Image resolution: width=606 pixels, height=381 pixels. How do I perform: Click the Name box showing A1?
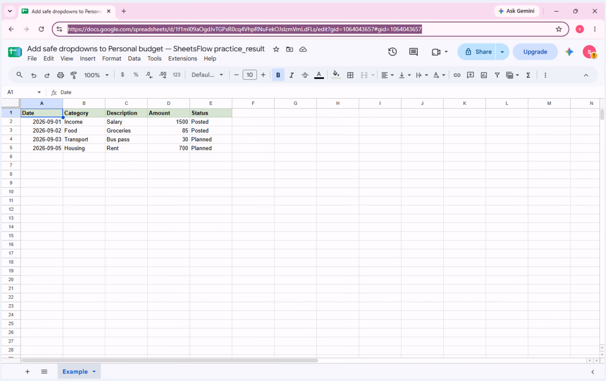(x=24, y=92)
